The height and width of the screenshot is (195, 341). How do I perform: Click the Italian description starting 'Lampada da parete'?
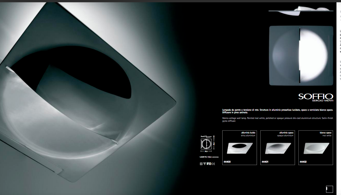[x=278, y=111]
